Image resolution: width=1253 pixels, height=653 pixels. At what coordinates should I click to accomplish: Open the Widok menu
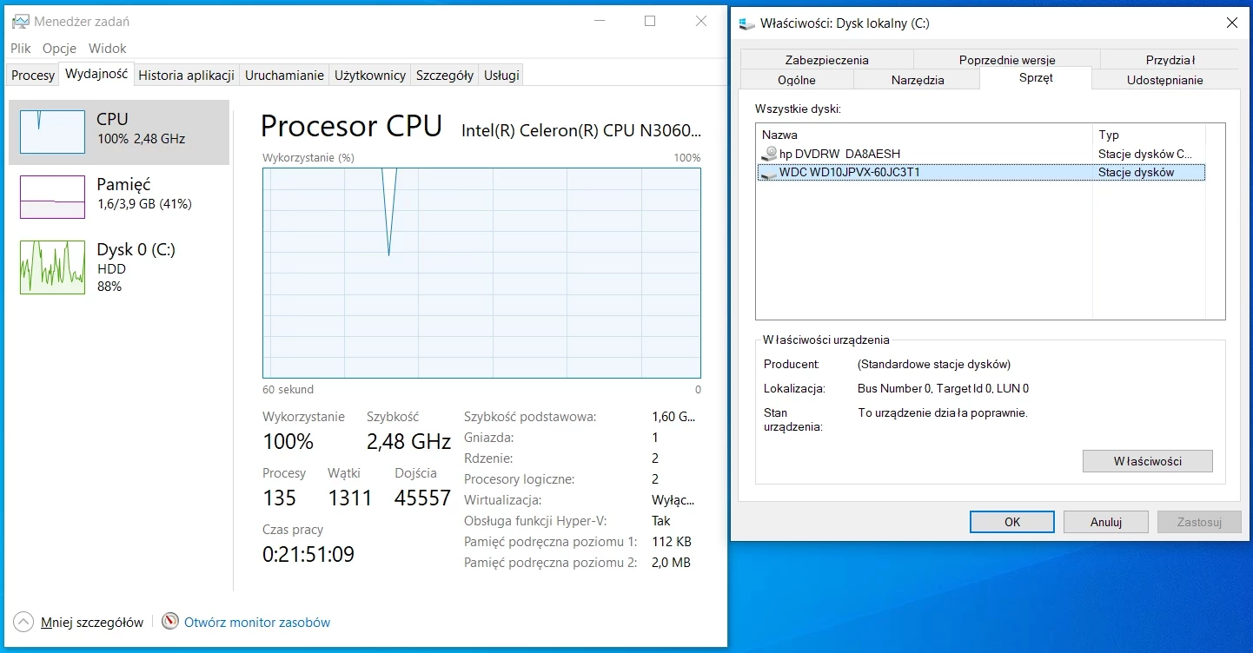107,49
